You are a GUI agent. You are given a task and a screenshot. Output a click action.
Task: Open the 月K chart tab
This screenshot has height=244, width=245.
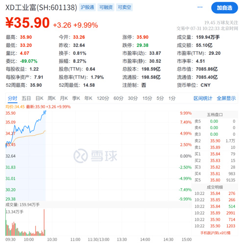[x=64, y=98]
